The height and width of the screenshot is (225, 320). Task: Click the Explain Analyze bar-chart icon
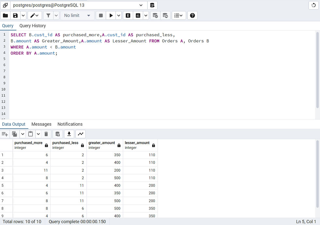click(x=138, y=15)
